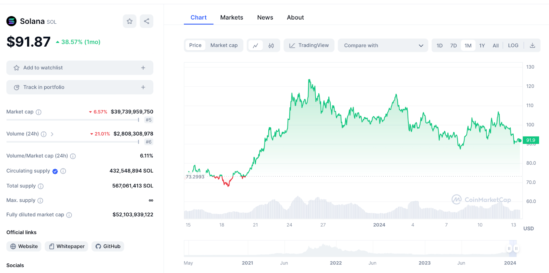Click fully diluted value $52,103,939,122

(x=133, y=215)
